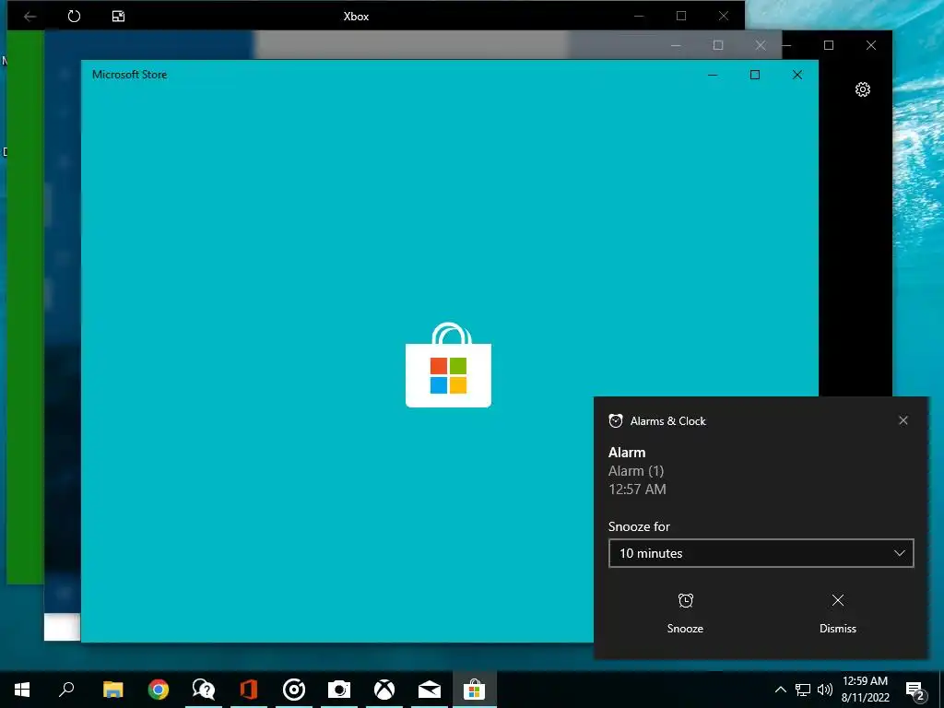Open Get Help app in taskbar

(x=204, y=690)
